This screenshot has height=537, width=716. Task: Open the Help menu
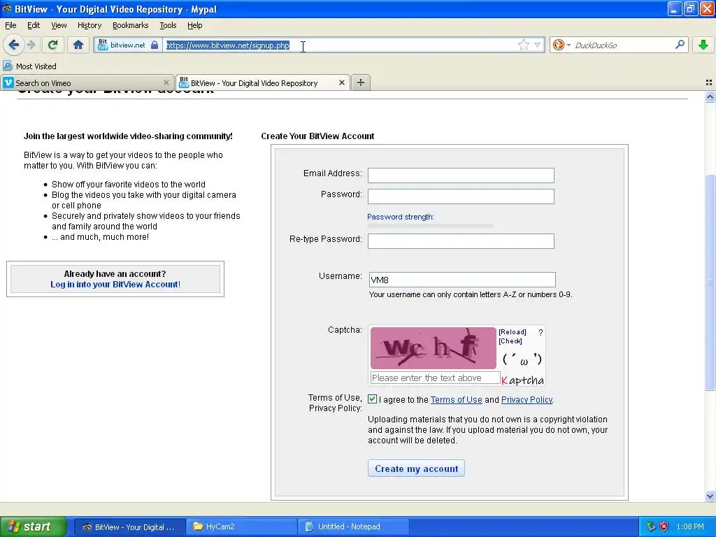tap(194, 25)
